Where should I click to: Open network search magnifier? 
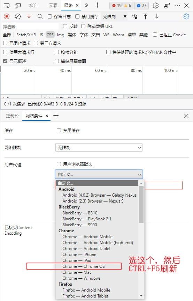point(40,16)
